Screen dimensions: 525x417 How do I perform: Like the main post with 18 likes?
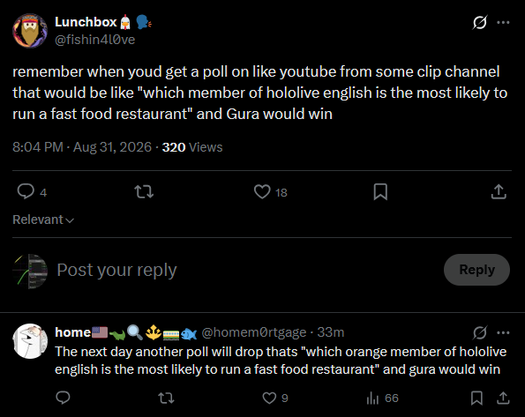262,192
